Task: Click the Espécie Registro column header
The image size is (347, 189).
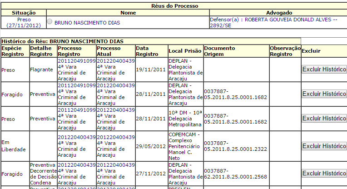Action: pyautogui.click(x=13, y=51)
